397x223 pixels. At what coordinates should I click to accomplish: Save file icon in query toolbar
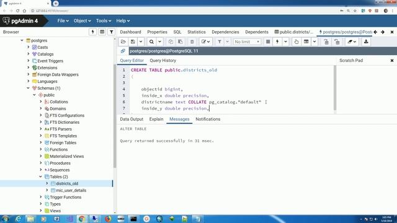click(x=133, y=42)
